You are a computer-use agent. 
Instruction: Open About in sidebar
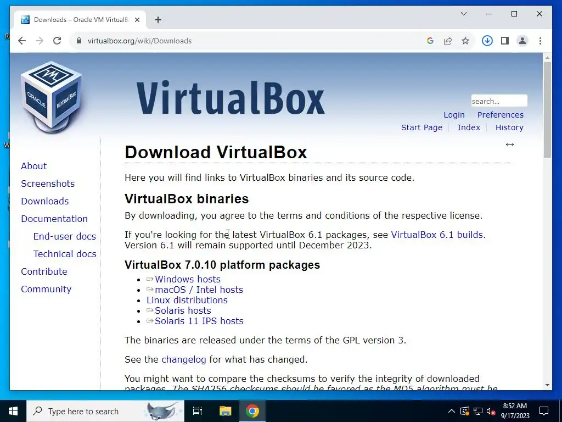click(x=33, y=166)
